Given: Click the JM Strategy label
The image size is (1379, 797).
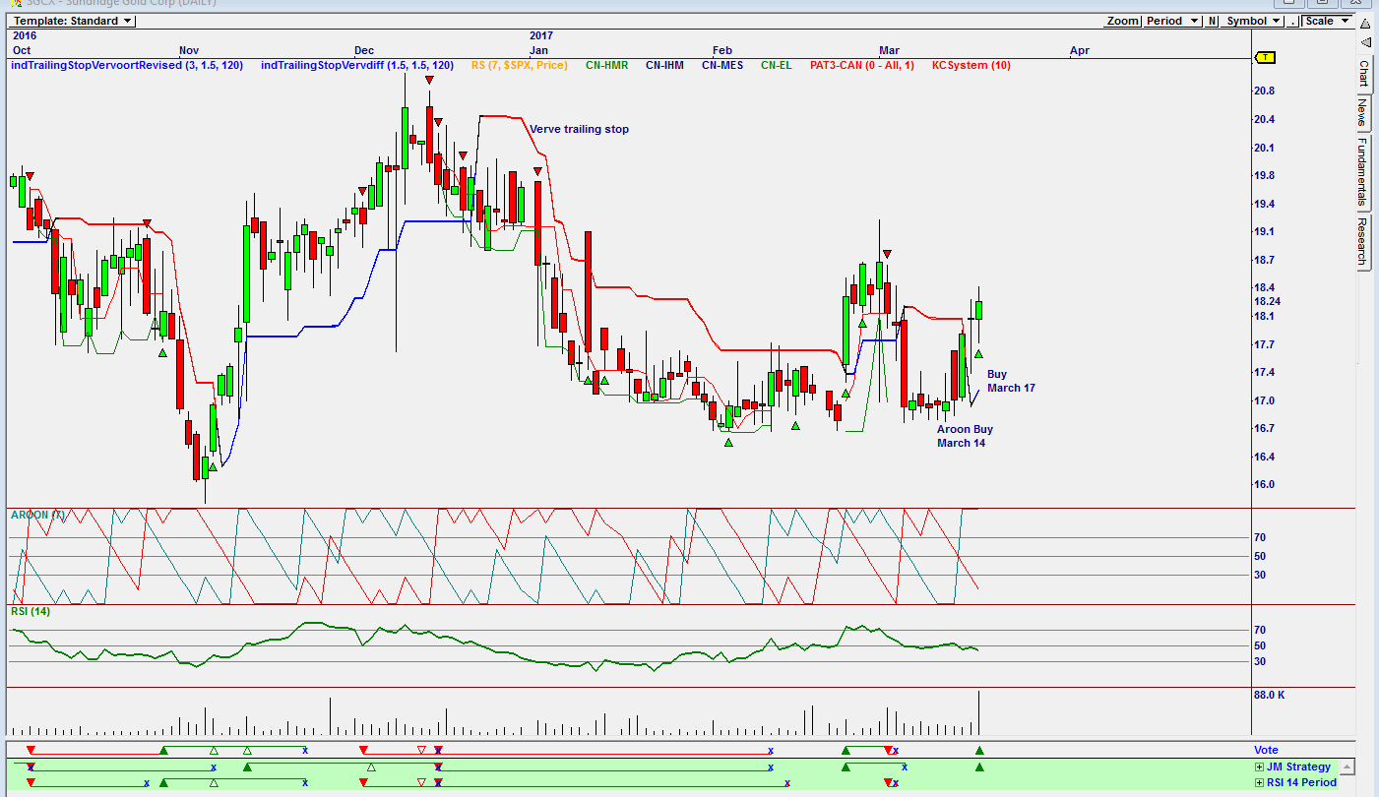Looking at the screenshot, I should point(1298,767).
